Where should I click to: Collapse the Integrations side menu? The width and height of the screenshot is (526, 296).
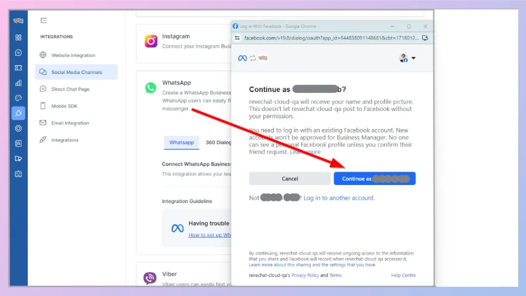44,21
